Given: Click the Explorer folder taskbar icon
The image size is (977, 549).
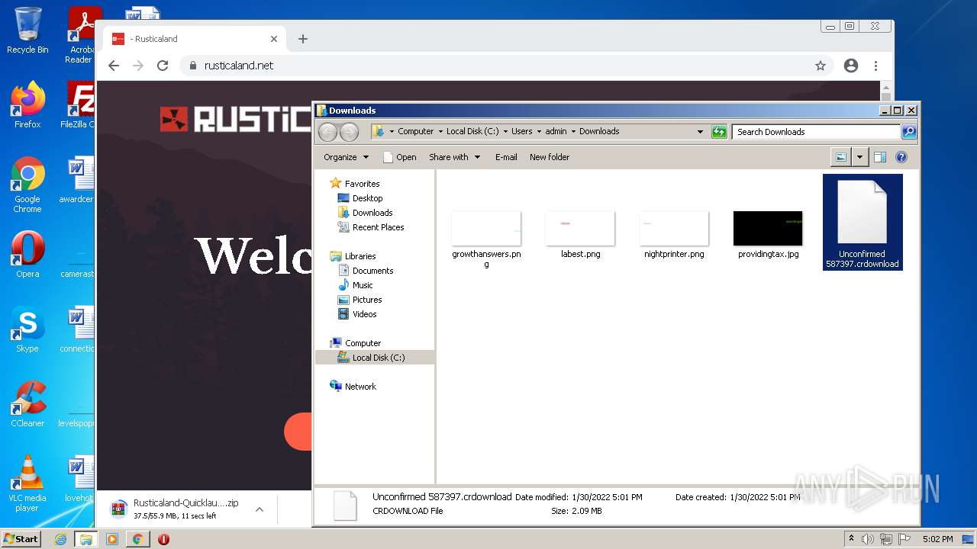Looking at the screenshot, I should 85,539.
